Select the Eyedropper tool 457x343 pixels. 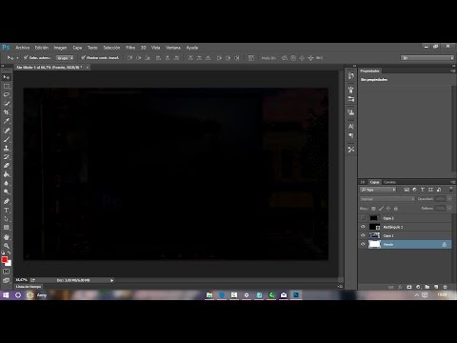click(x=7, y=121)
